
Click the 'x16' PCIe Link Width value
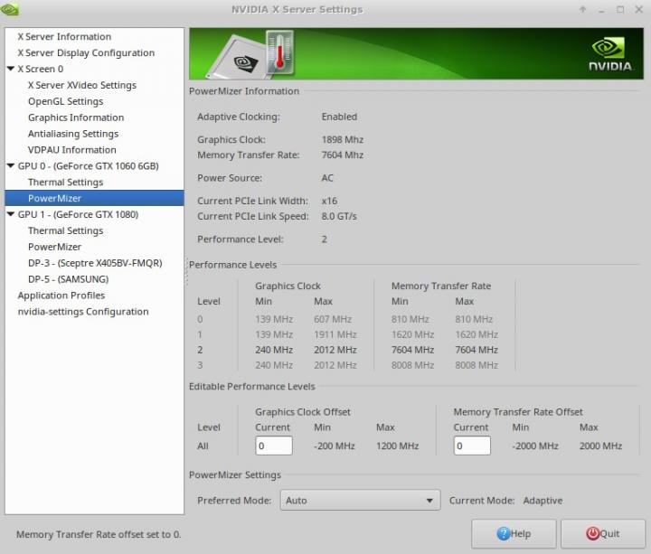click(x=329, y=201)
